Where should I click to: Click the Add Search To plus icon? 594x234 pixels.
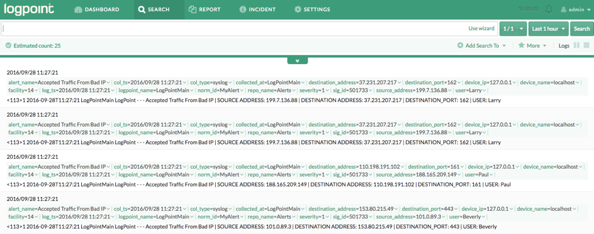point(460,45)
